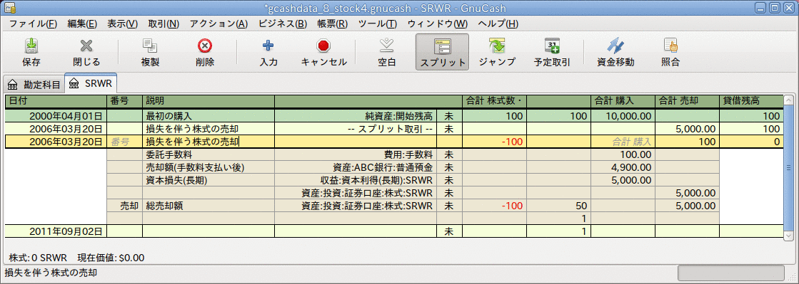Click the status bar progress indicator
Viewport: 799px width, 284px height.
pos(730,273)
